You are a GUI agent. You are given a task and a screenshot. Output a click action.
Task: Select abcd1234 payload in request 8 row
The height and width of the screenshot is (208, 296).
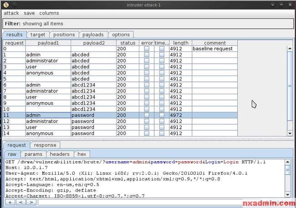click(x=94, y=97)
